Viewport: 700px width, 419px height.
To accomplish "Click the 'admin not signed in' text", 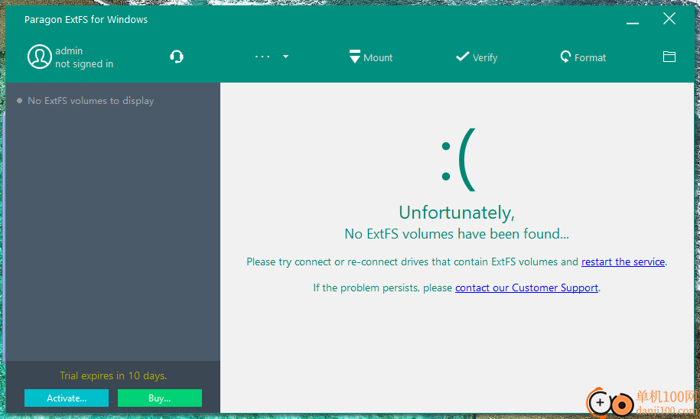I will click(x=84, y=57).
